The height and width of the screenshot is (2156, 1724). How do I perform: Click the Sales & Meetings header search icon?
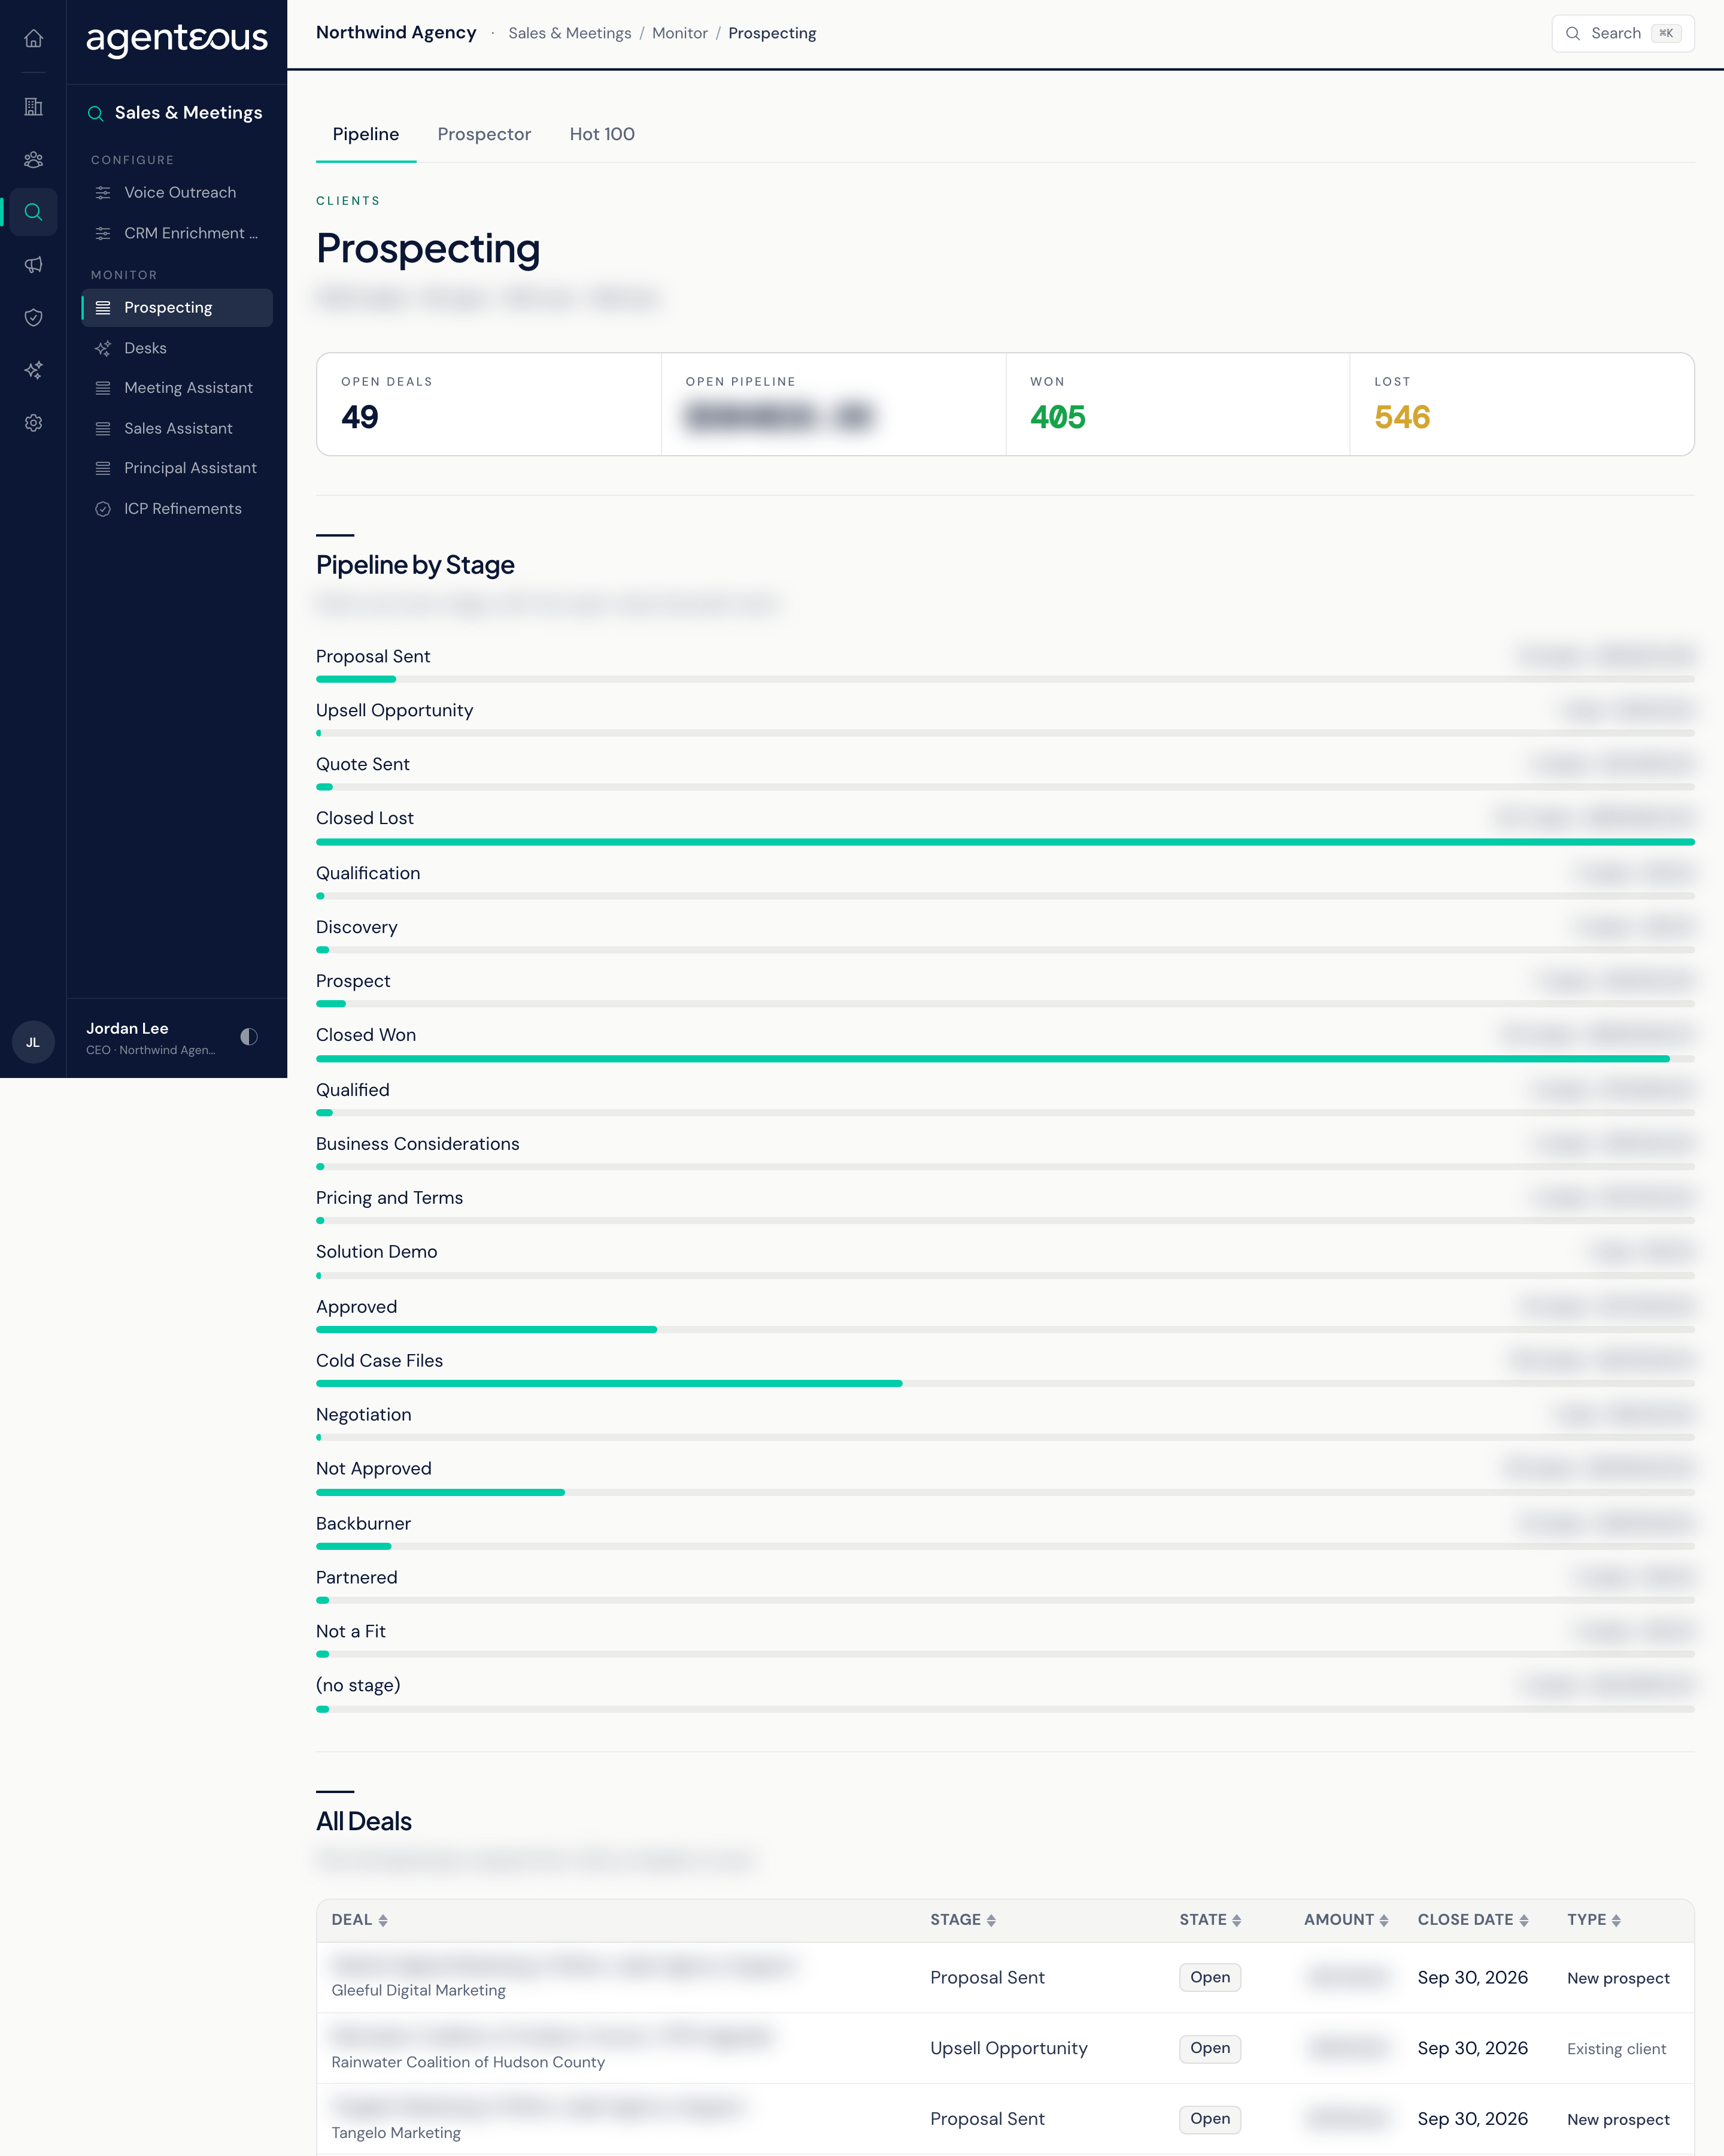[96, 114]
